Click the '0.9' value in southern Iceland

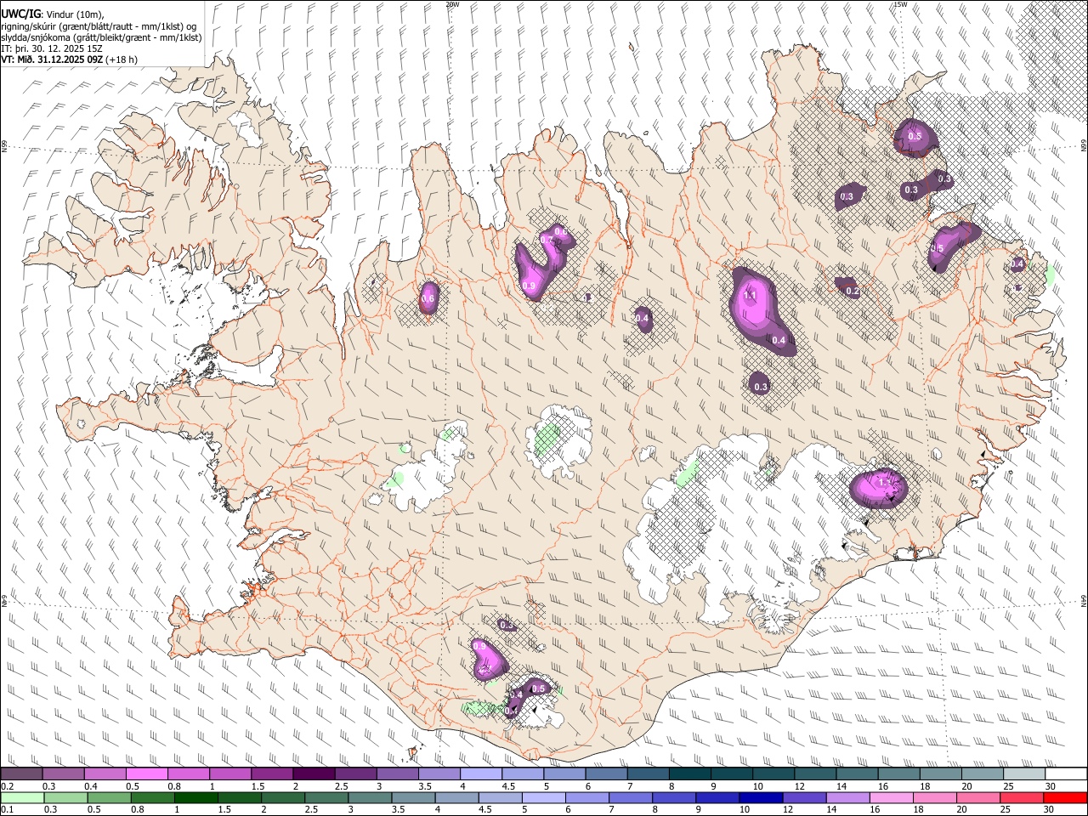[479, 647]
